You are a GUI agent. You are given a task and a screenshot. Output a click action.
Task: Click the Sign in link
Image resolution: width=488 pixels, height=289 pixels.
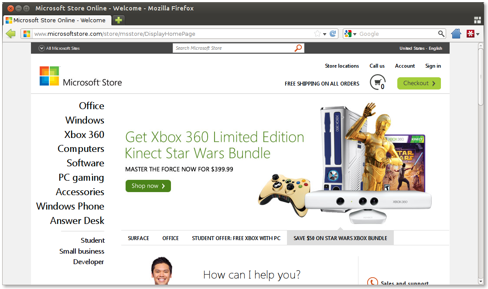[433, 66]
